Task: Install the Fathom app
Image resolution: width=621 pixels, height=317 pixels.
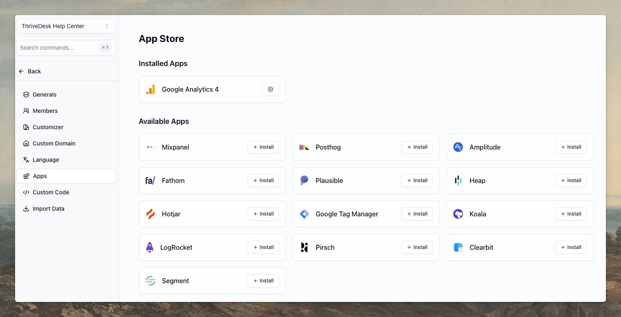Action: point(263,181)
